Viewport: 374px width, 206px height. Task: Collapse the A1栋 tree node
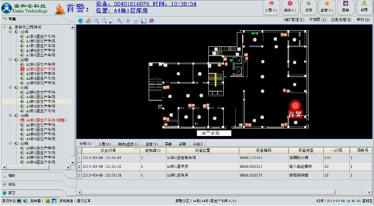(x=10, y=32)
